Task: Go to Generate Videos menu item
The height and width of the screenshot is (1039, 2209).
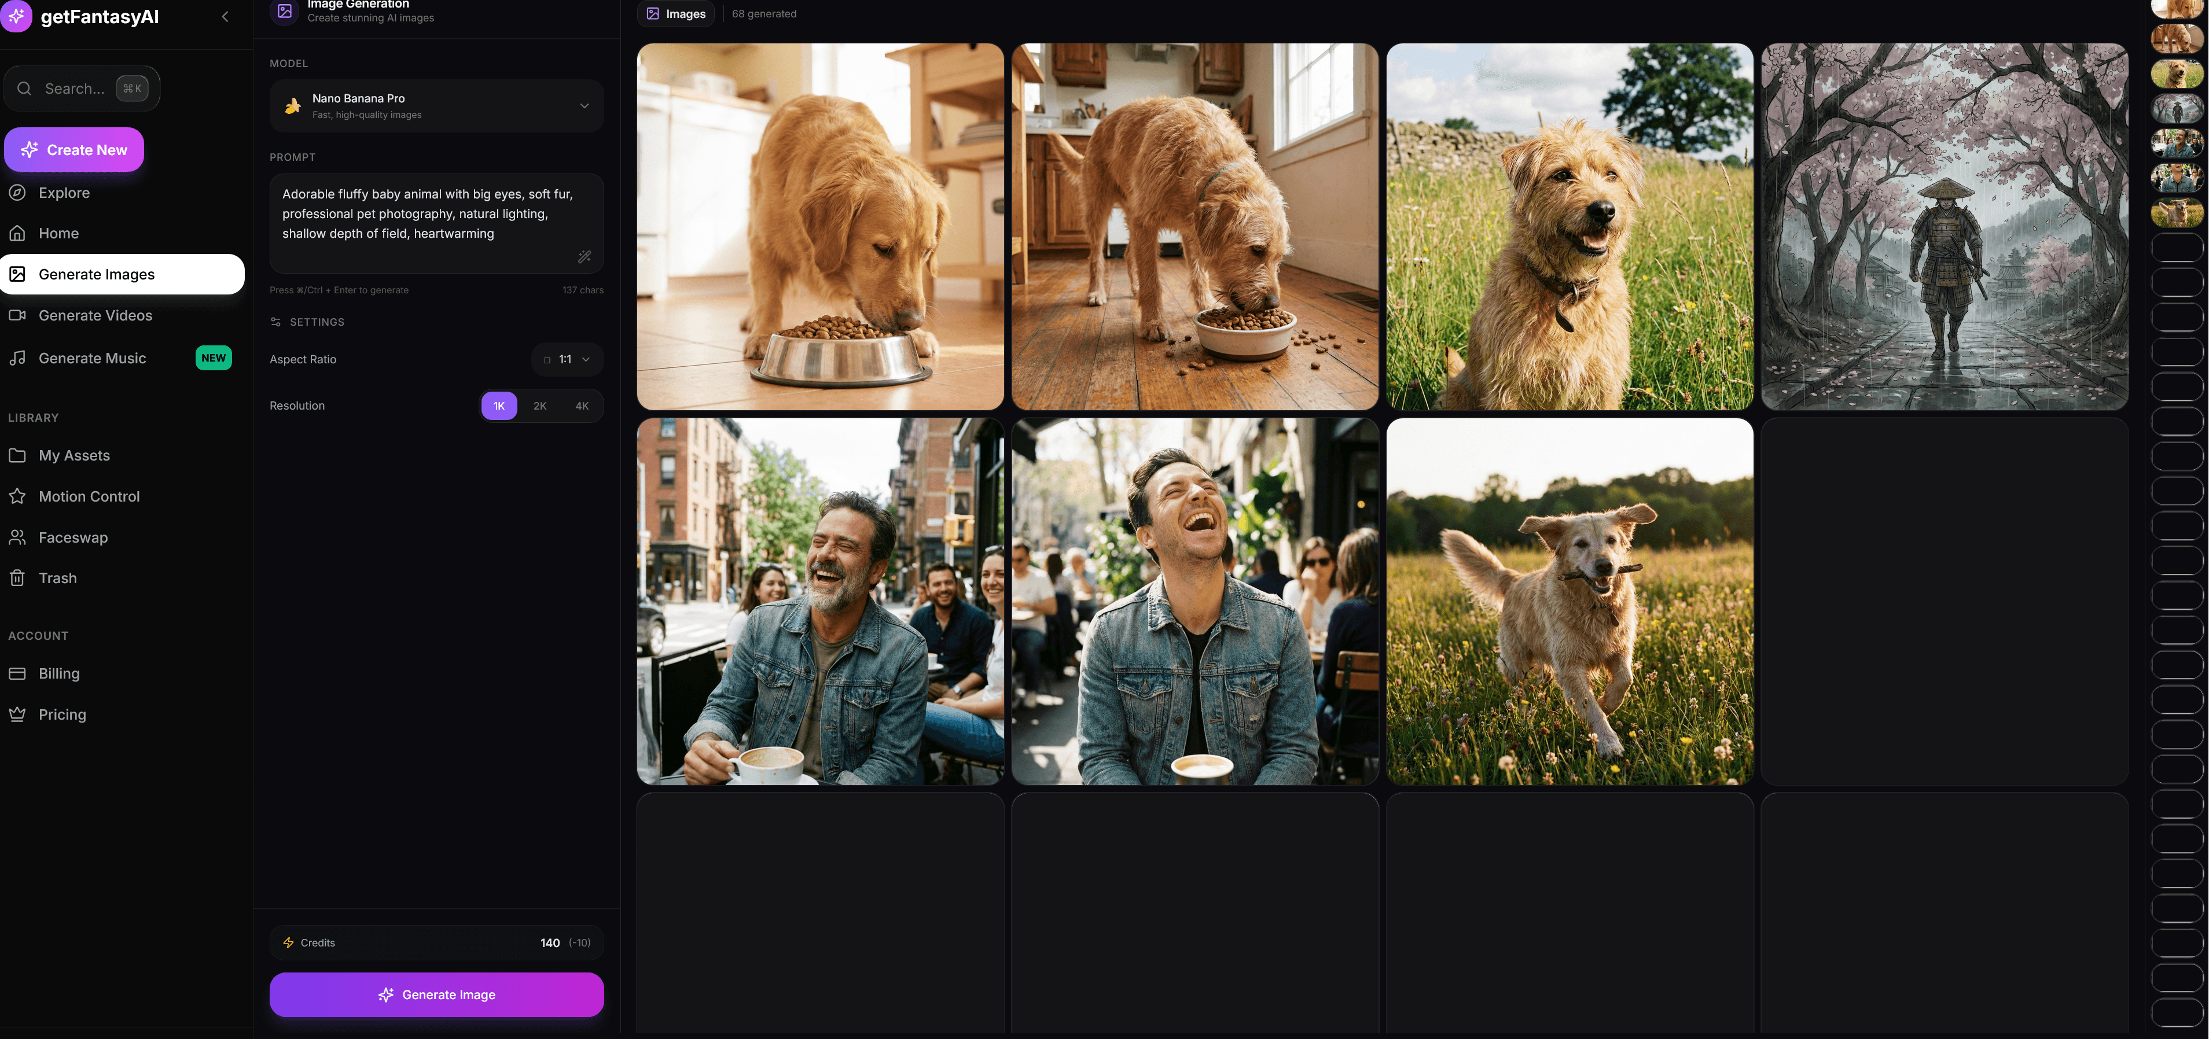Action: point(95,315)
